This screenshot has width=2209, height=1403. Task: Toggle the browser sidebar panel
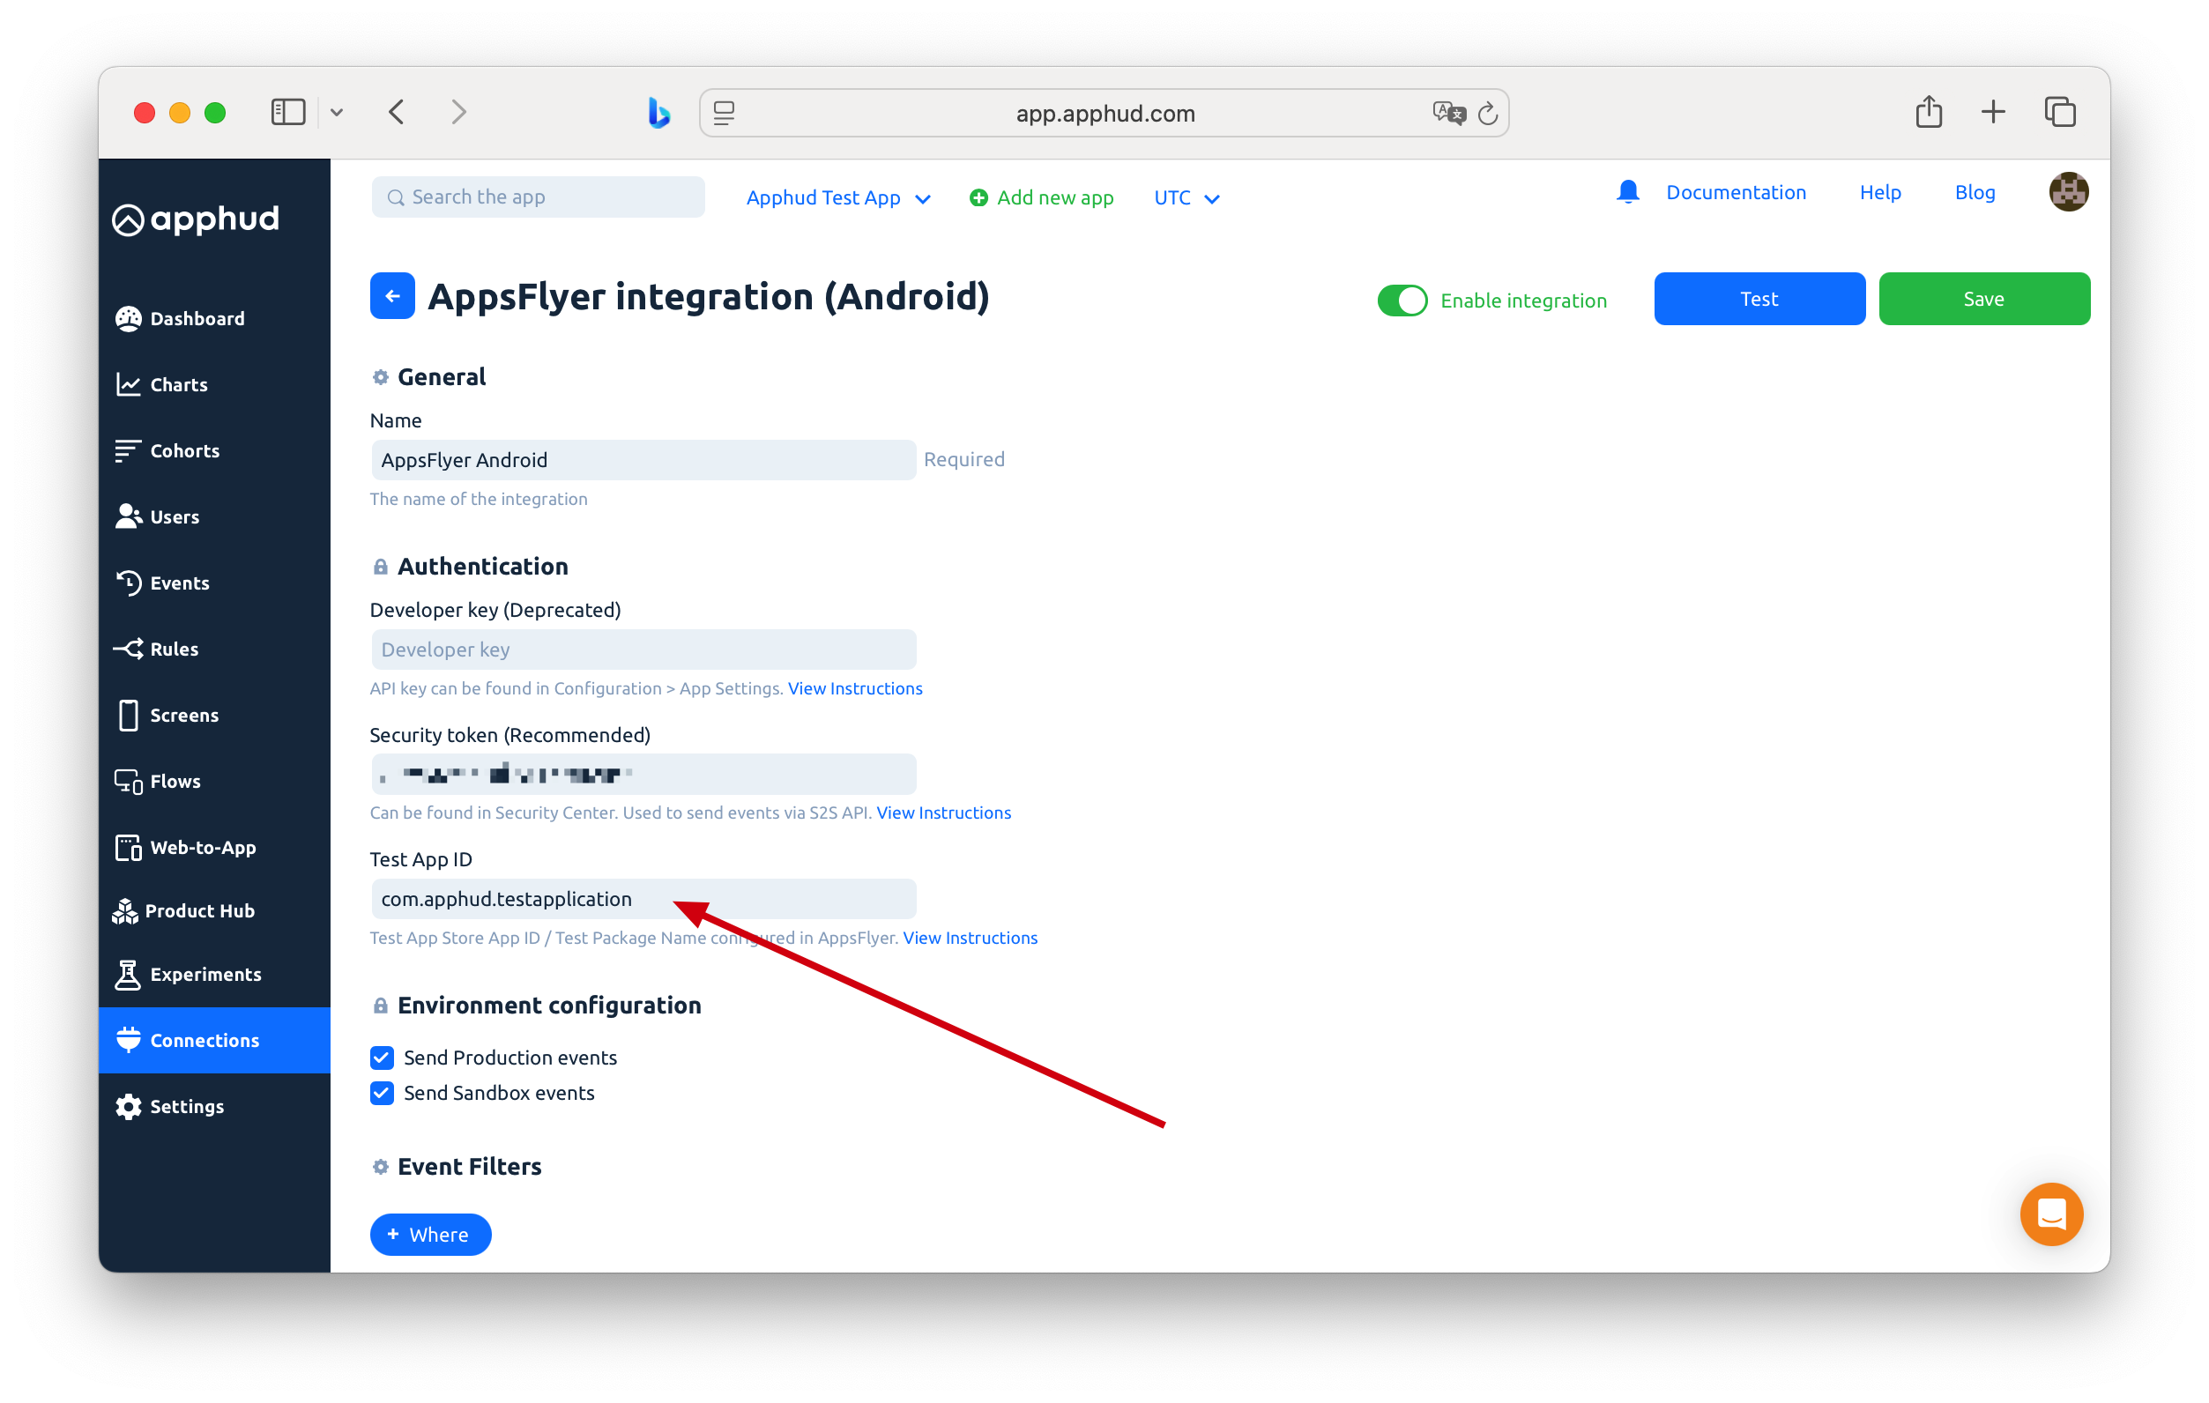click(288, 113)
